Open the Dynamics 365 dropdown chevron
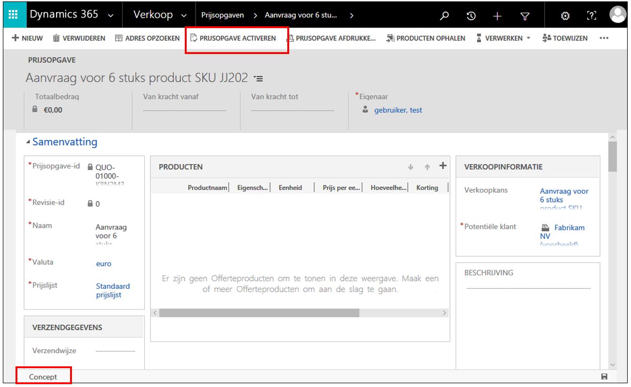631x387 pixels. click(111, 15)
